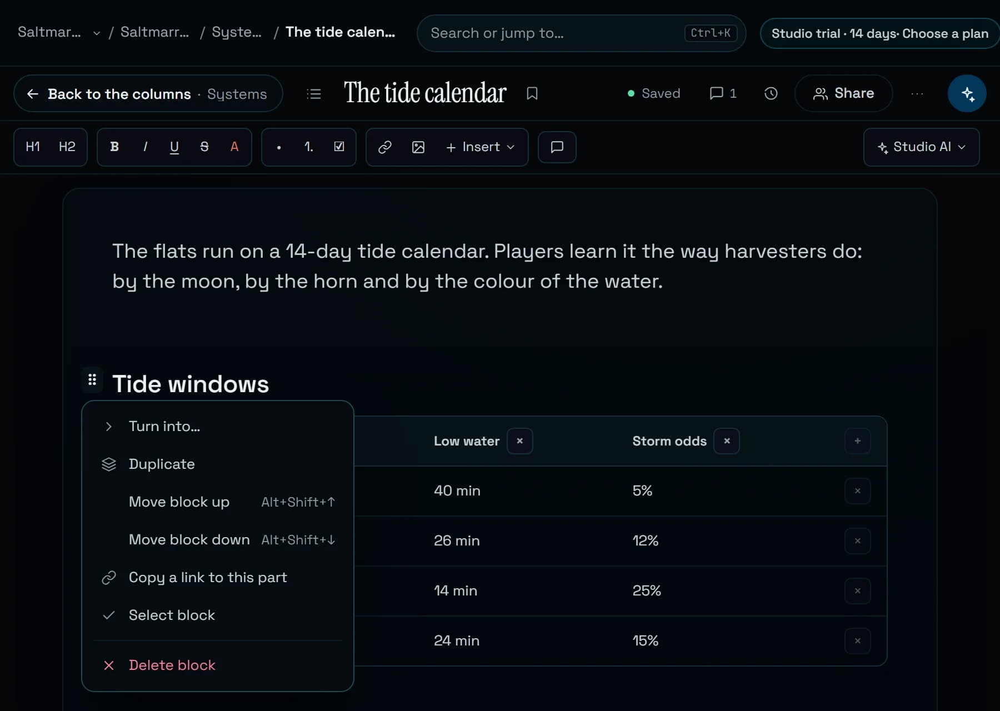The image size is (1000, 711).
Task: View the version history clock icon
Action: [x=771, y=93]
